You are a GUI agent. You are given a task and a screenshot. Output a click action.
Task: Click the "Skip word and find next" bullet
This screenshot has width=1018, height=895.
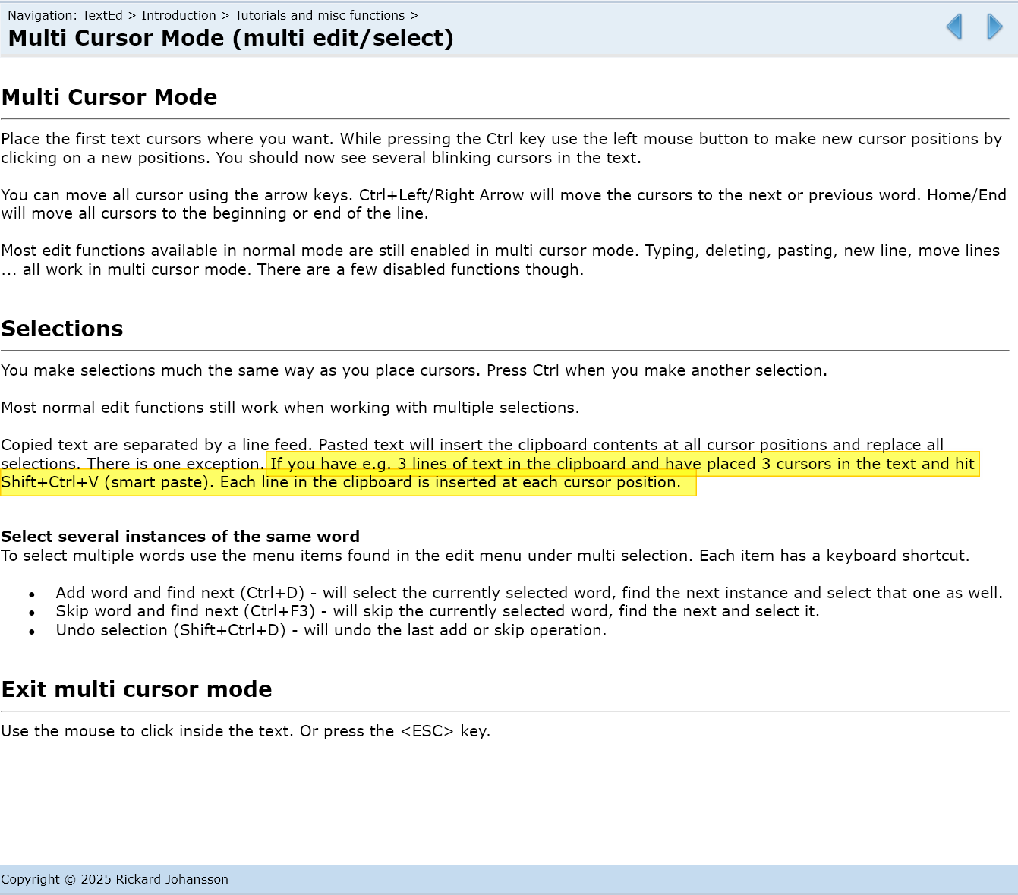437,611
